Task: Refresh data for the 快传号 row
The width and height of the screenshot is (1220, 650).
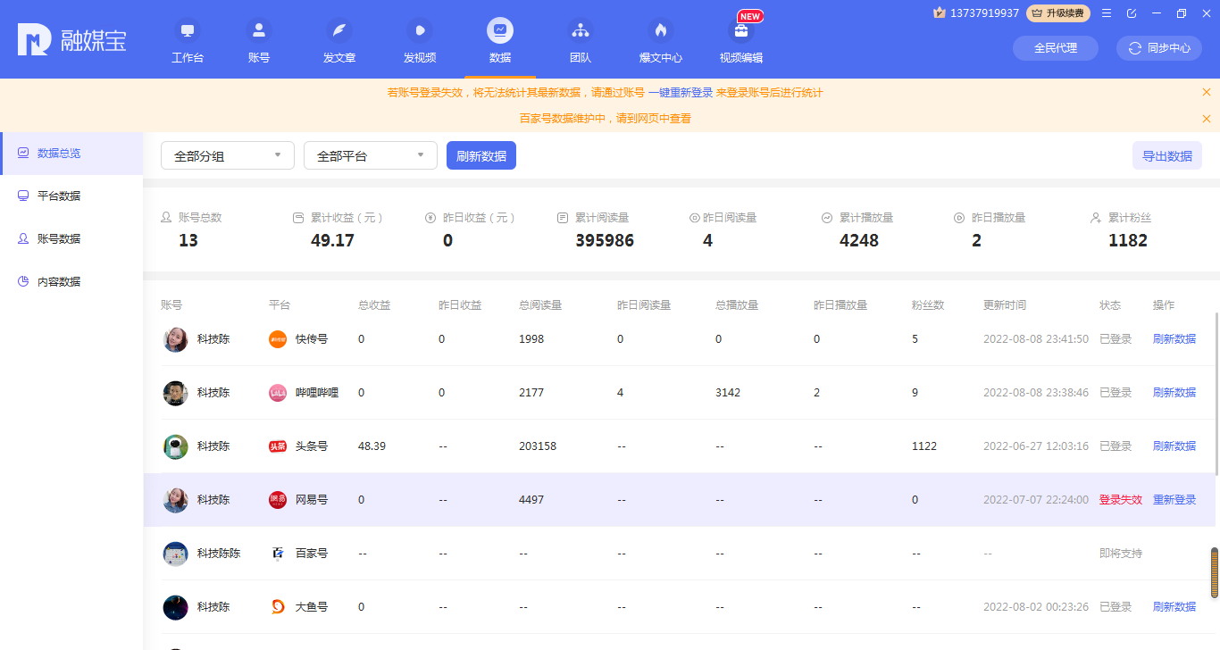Action: click(1174, 339)
